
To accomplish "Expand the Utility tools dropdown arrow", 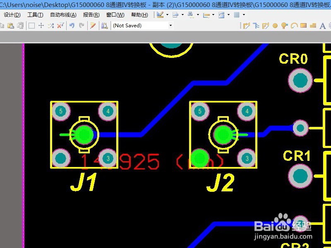I will pyautogui.click(x=168, y=15).
